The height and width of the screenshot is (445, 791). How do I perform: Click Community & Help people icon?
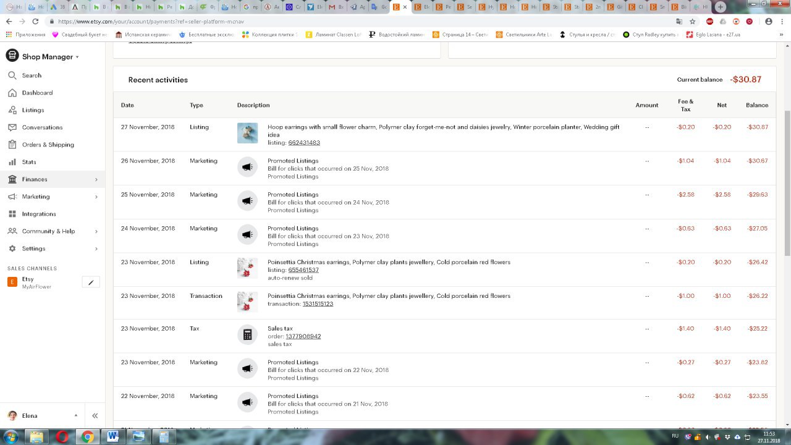click(12, 231)
